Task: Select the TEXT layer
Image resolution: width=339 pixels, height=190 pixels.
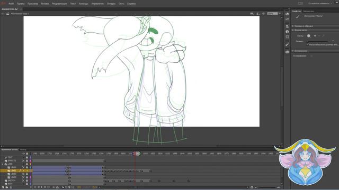Action: [x=10, y=157]
